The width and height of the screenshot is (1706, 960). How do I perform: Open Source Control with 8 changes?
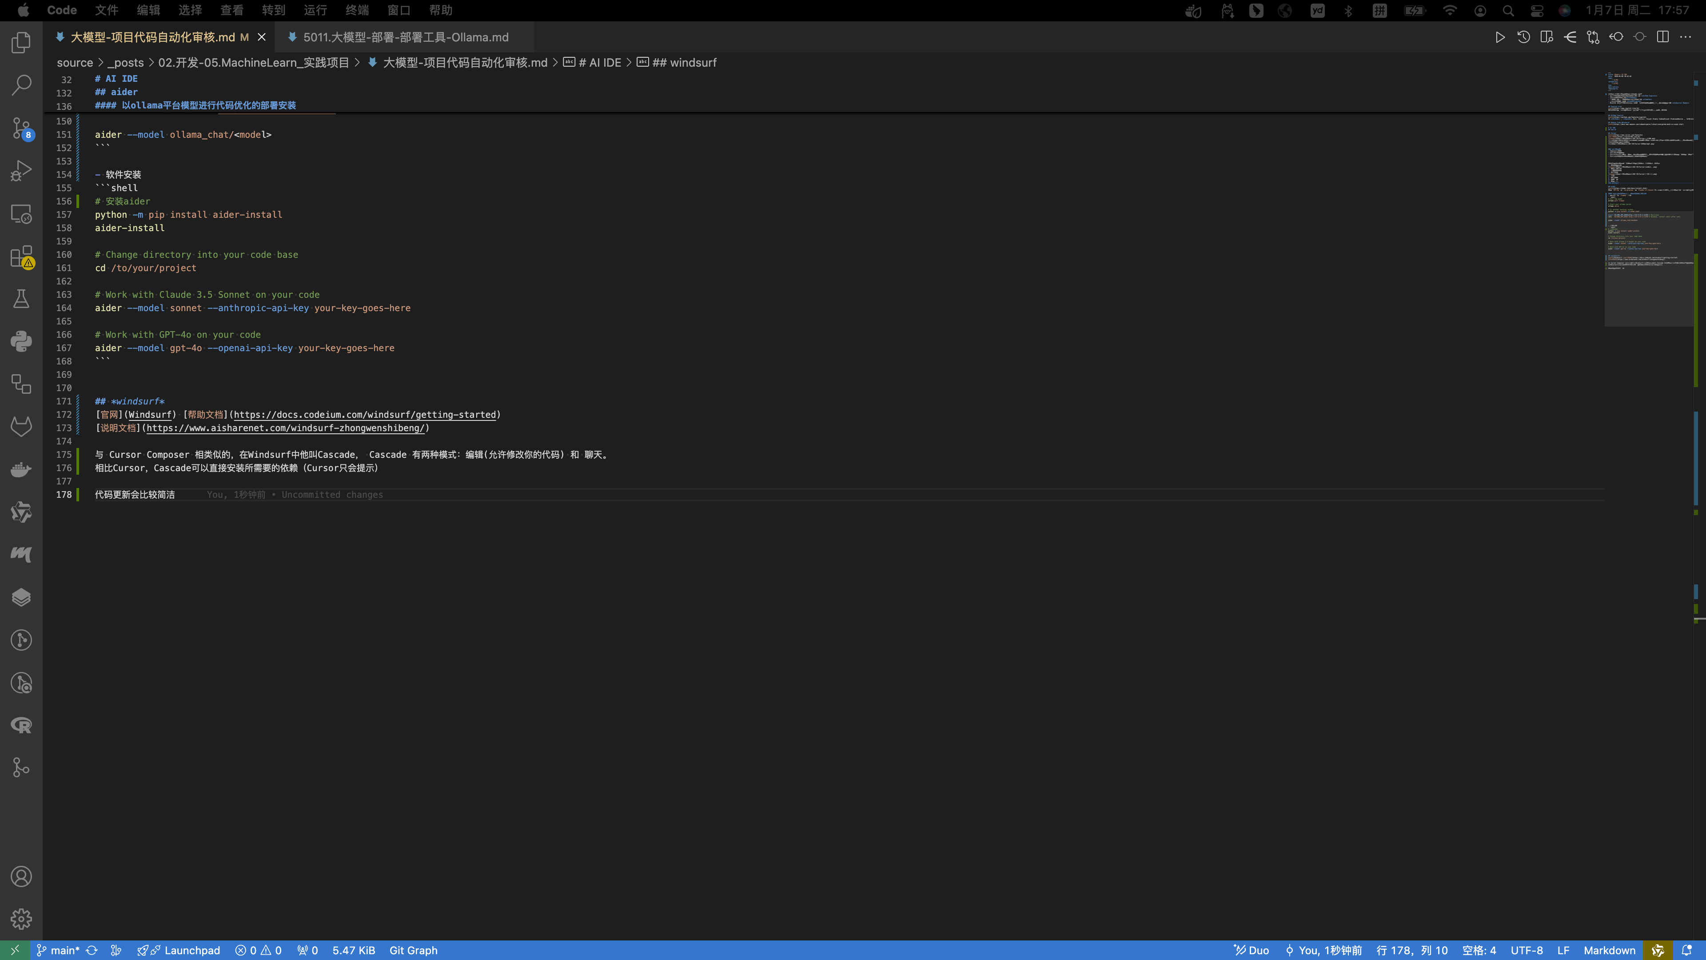click(21, 128)
